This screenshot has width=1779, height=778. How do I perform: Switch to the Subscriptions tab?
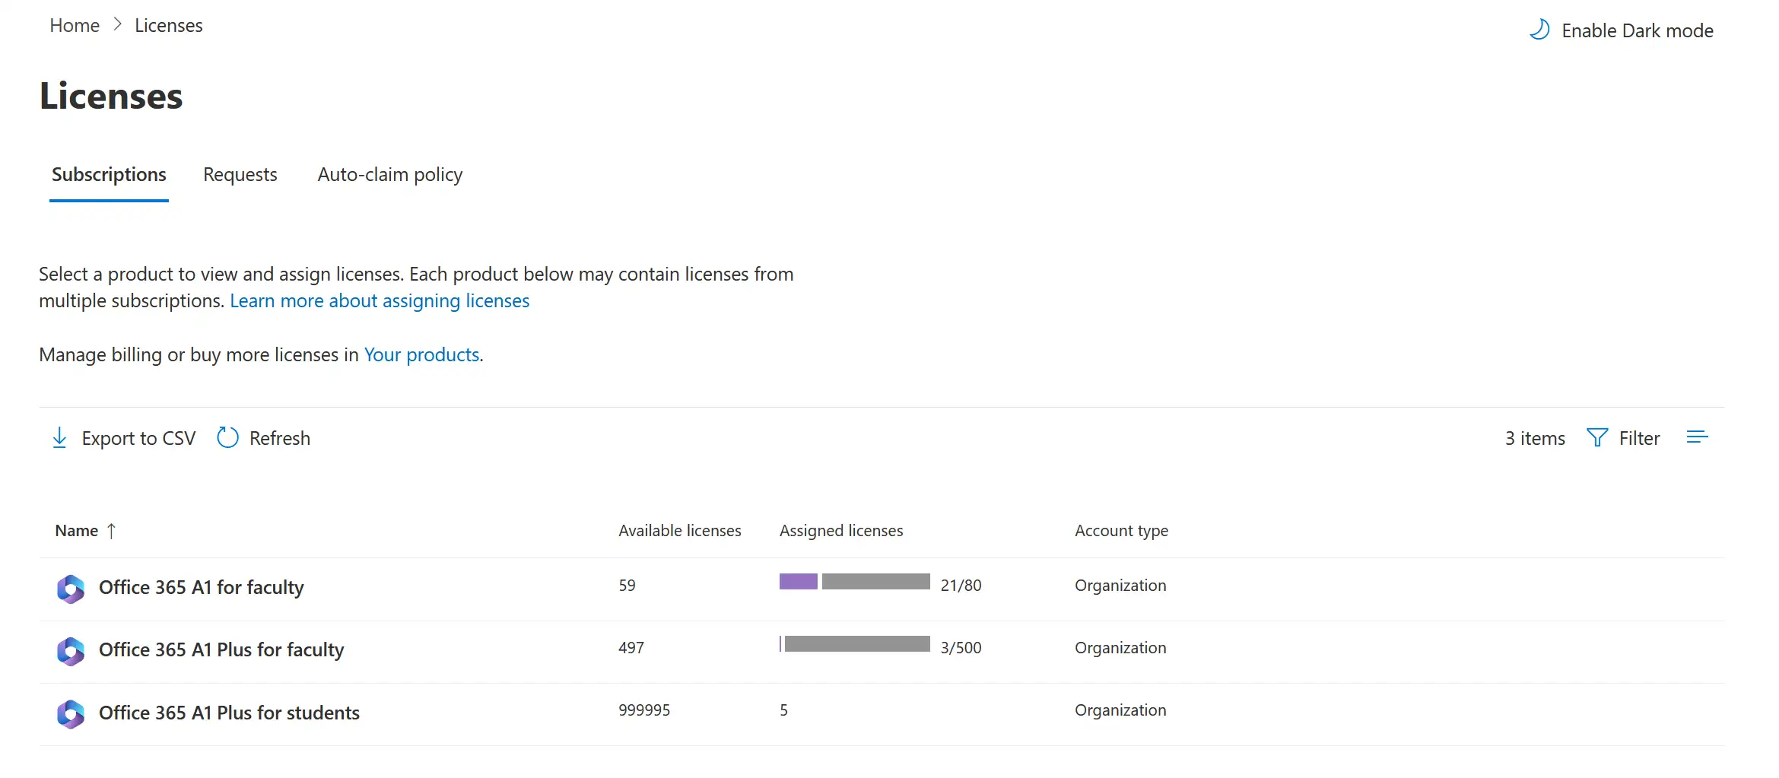pos(109,175)
